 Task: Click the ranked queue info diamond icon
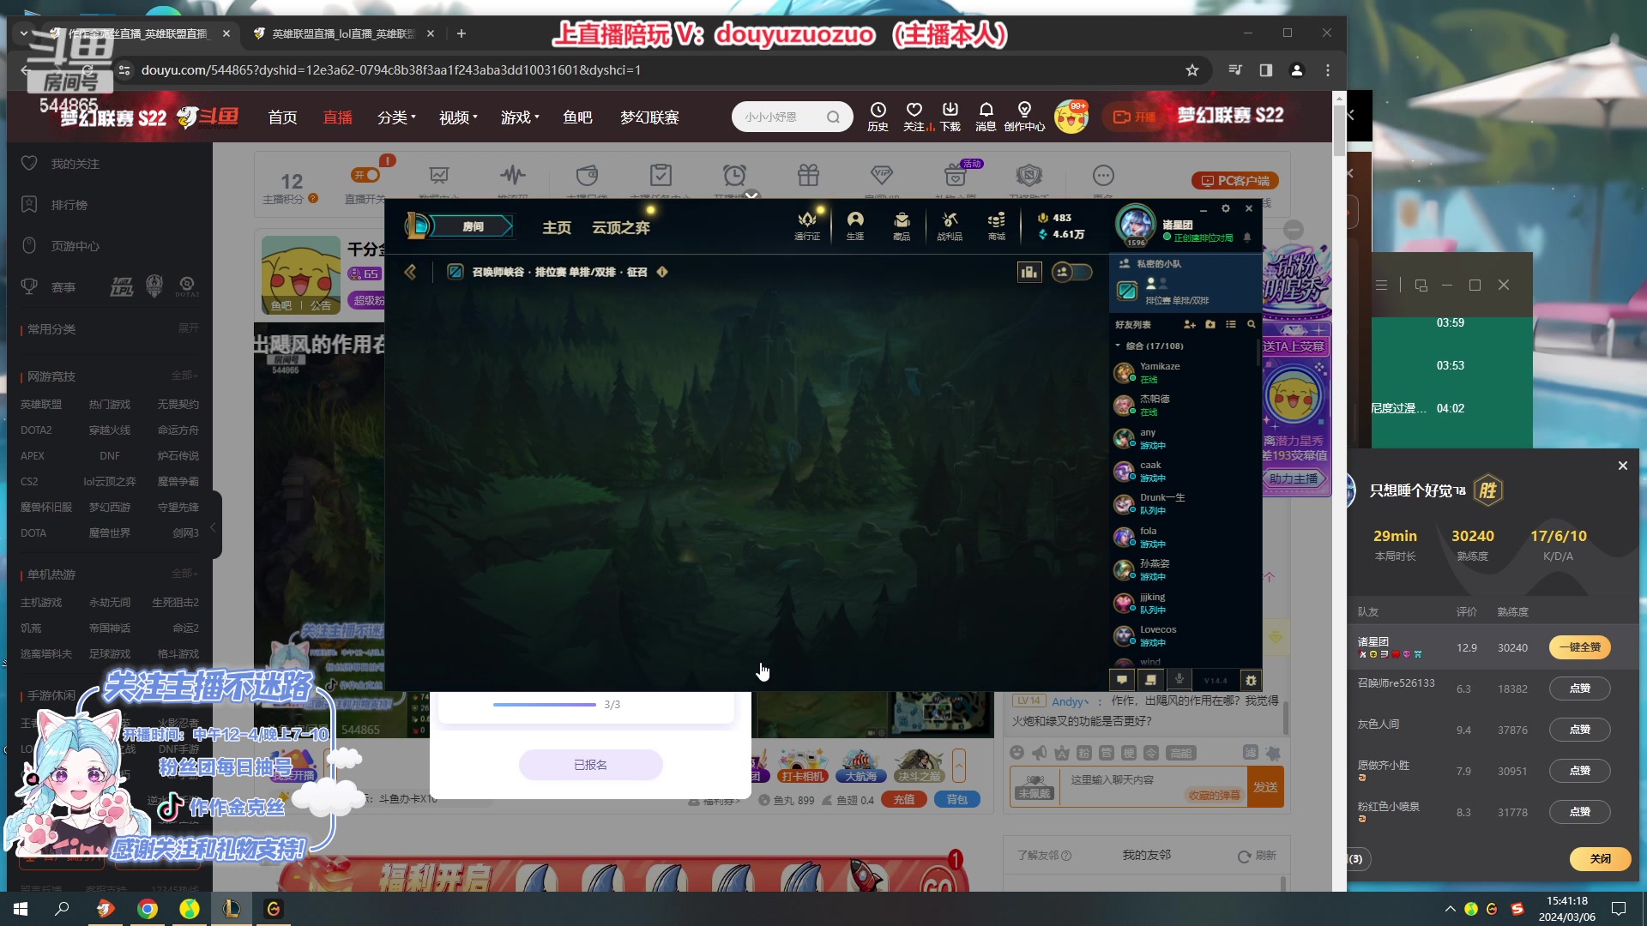point(662,272)
